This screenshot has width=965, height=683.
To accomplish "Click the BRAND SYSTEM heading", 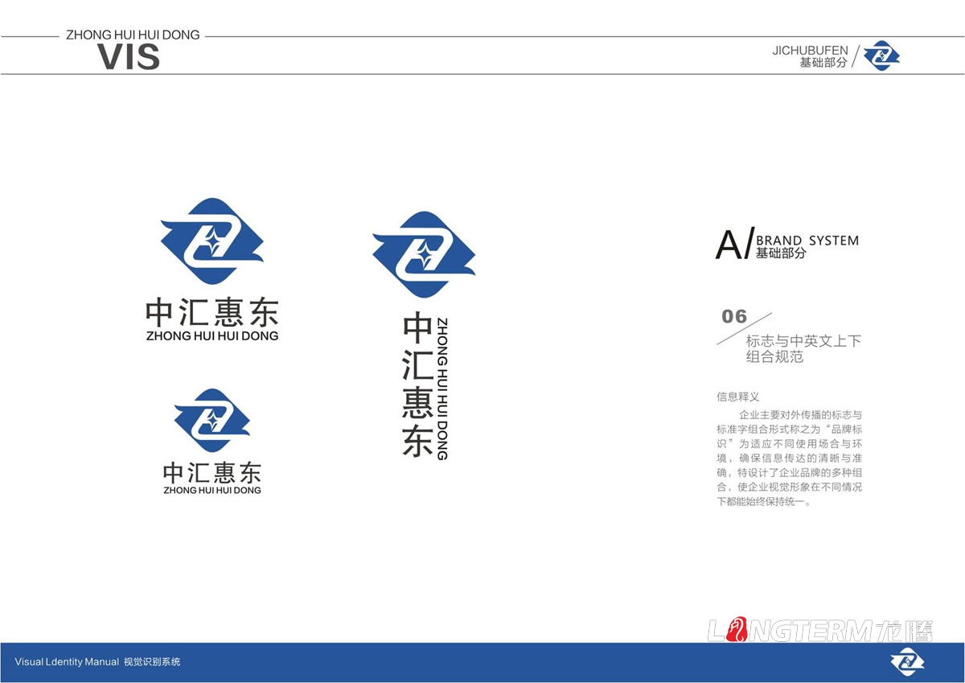I will (x=807, y=240).
